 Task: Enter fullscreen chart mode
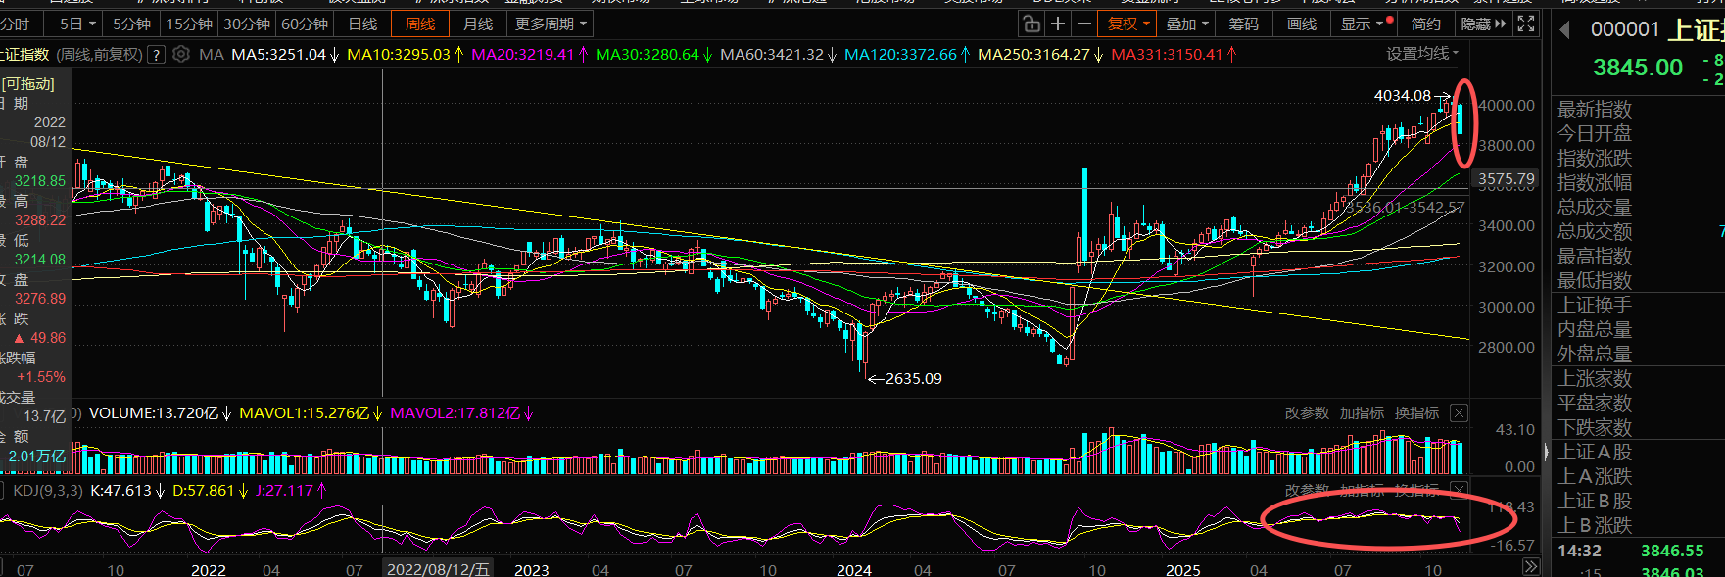click(1526, 24)
